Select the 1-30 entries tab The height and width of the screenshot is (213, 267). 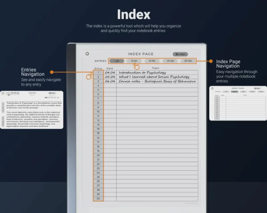point(117,60)
